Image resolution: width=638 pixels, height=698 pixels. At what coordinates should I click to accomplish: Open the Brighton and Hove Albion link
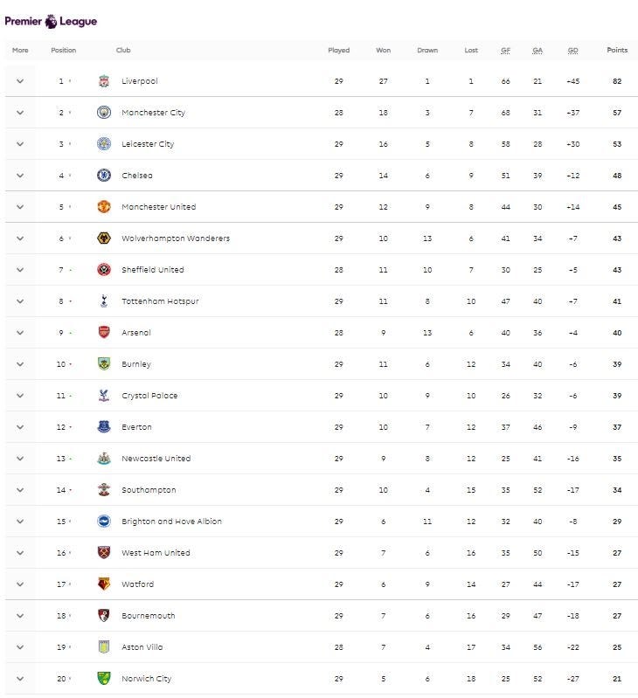pos(171,522)
